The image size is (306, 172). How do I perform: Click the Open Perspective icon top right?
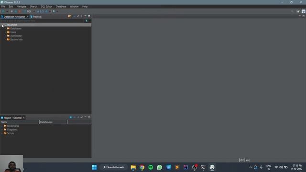coord(298,11)
